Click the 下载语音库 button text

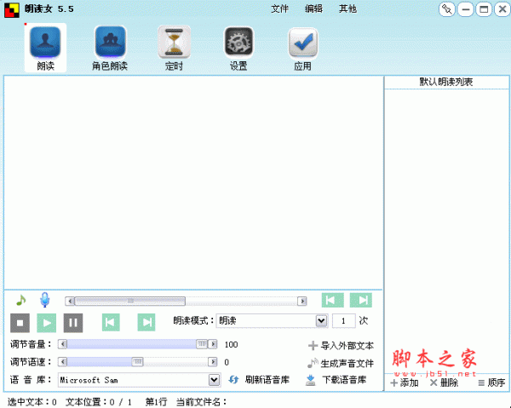pos(344,380)
